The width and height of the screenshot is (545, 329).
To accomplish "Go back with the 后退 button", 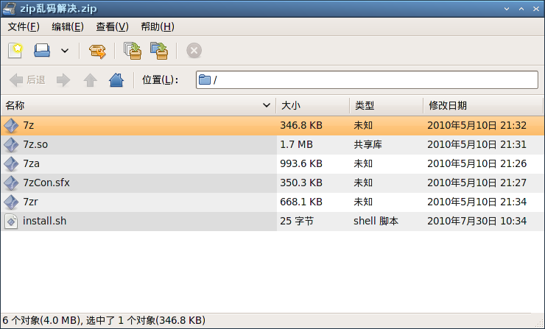I will coord(27,80).
